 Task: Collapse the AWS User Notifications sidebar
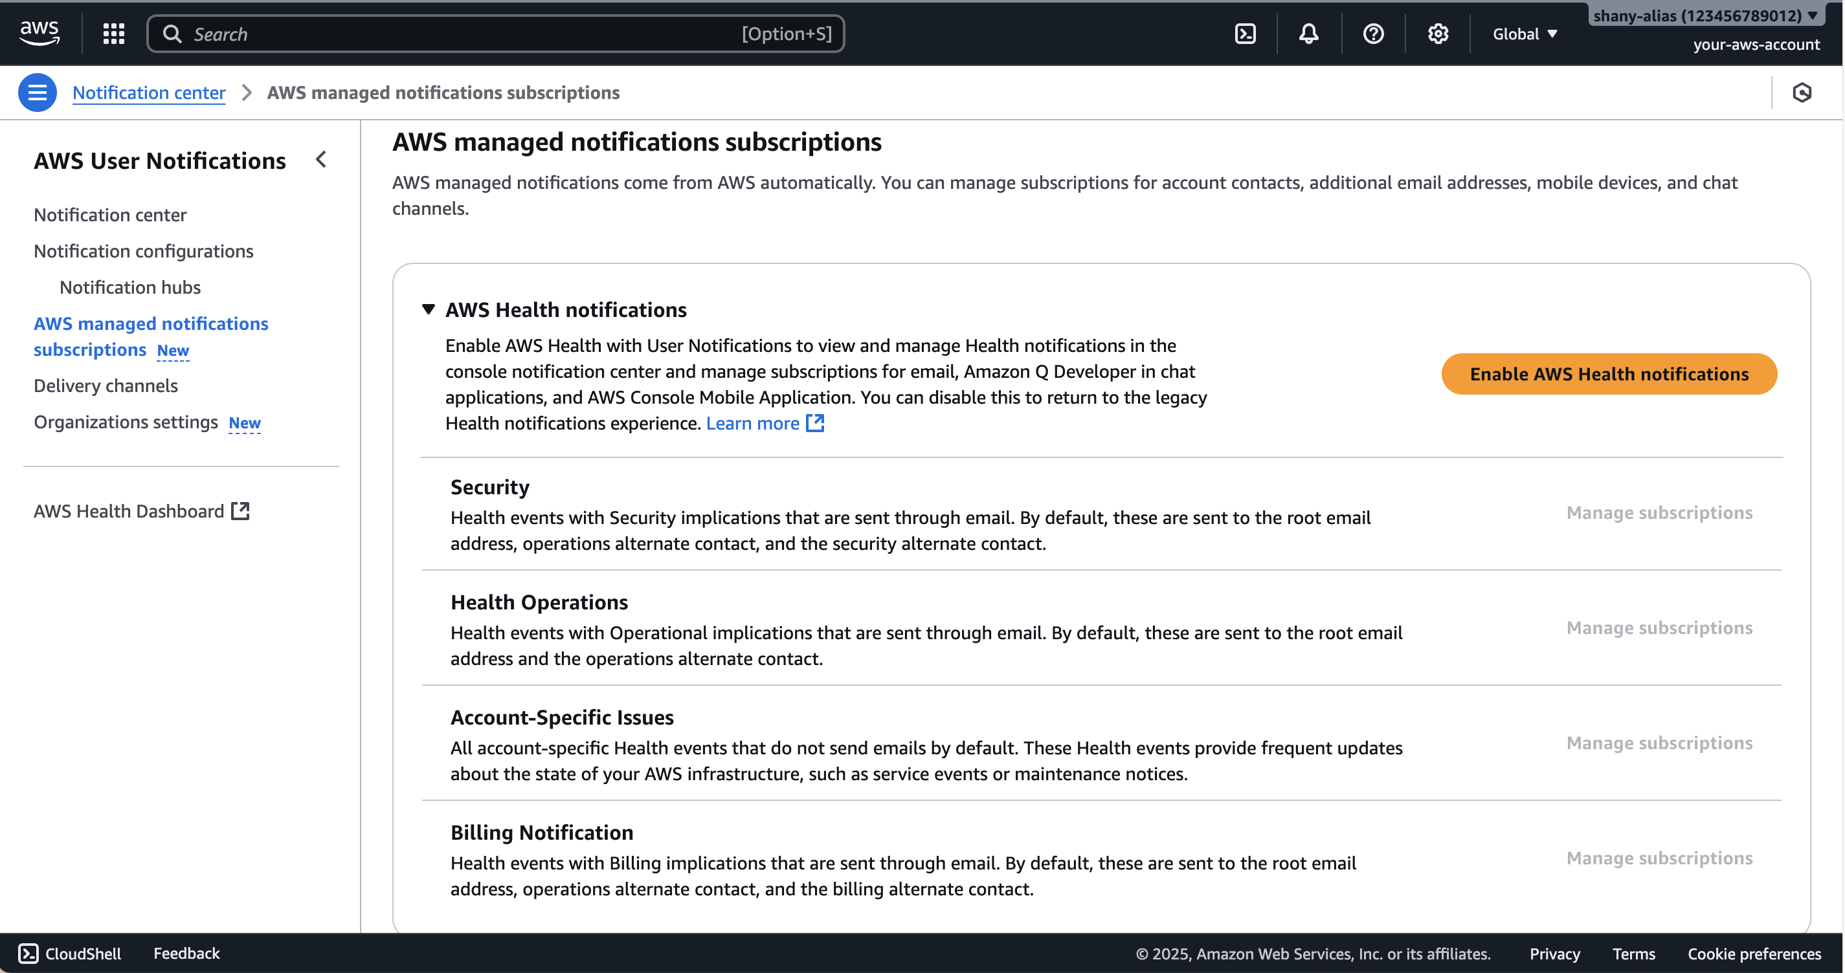[x=321, y=160]
